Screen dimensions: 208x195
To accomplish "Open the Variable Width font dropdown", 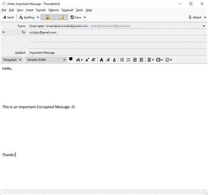I will coord(46,60).
